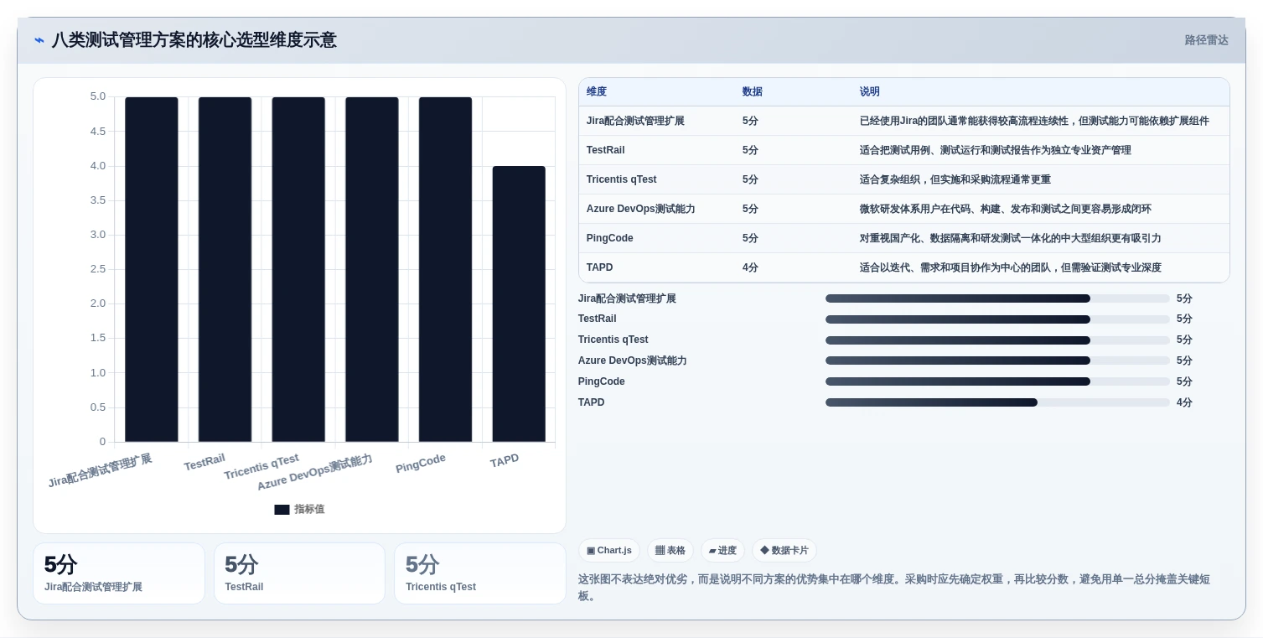The width and height of the screenshot is (1263, 638).
Task: Click the Azure DevOps测试能力 progress bar
Action: tap(997, 360)
